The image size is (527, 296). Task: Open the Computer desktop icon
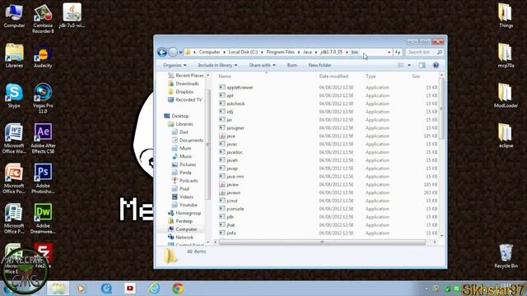(14, 16)
